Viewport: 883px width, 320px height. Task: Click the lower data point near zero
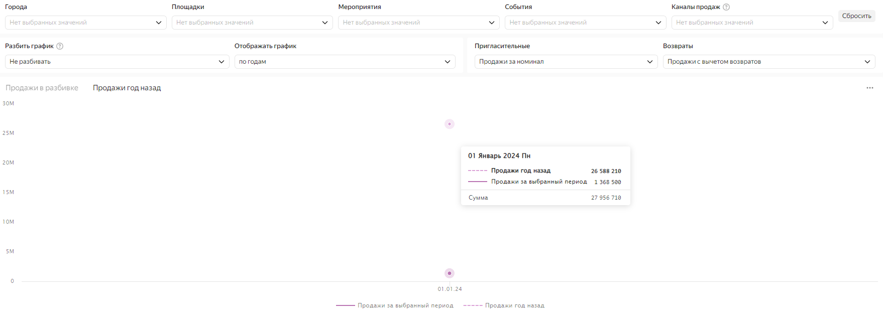450,273
